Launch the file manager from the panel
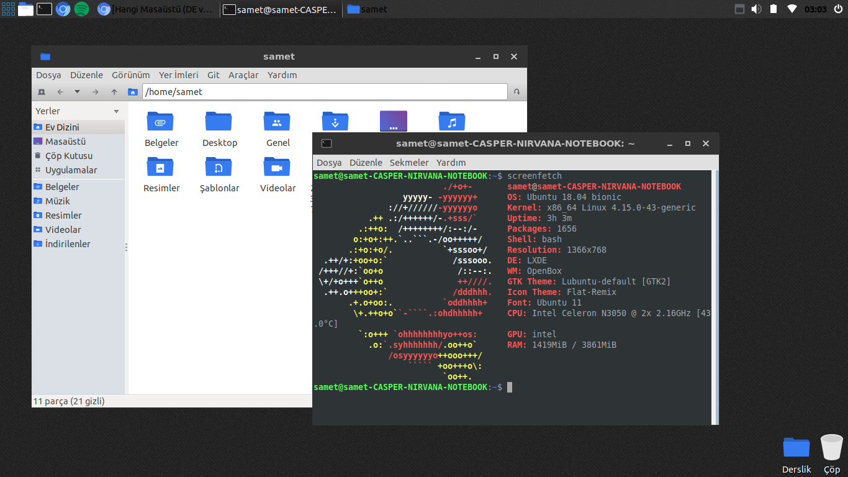Screen dimensions: 848x477 (25, 9)
